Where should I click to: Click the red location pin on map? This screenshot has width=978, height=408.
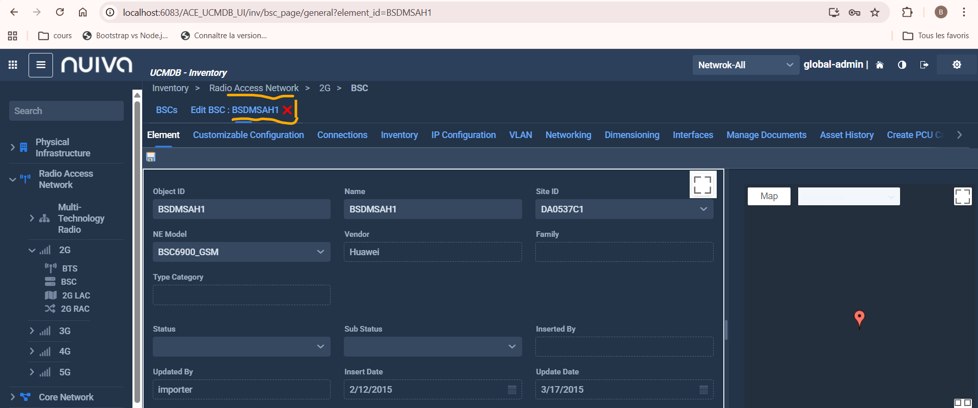(859, 318)
